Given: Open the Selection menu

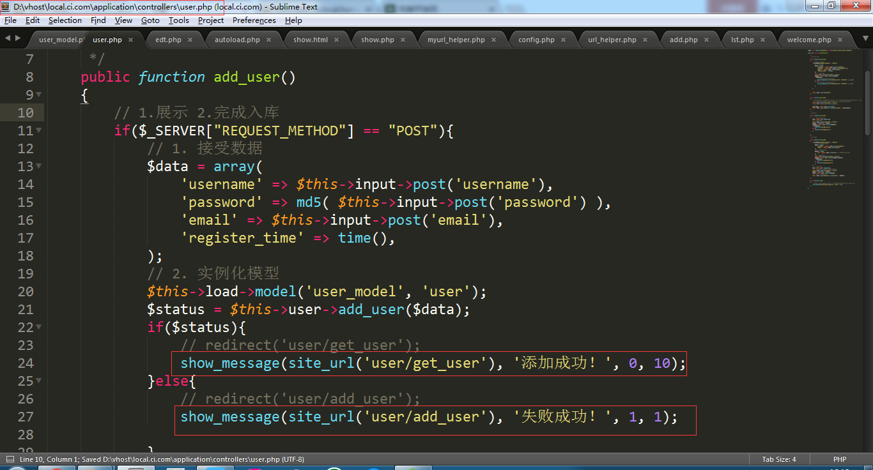Looking at the screenshot, I should [65, 20].
